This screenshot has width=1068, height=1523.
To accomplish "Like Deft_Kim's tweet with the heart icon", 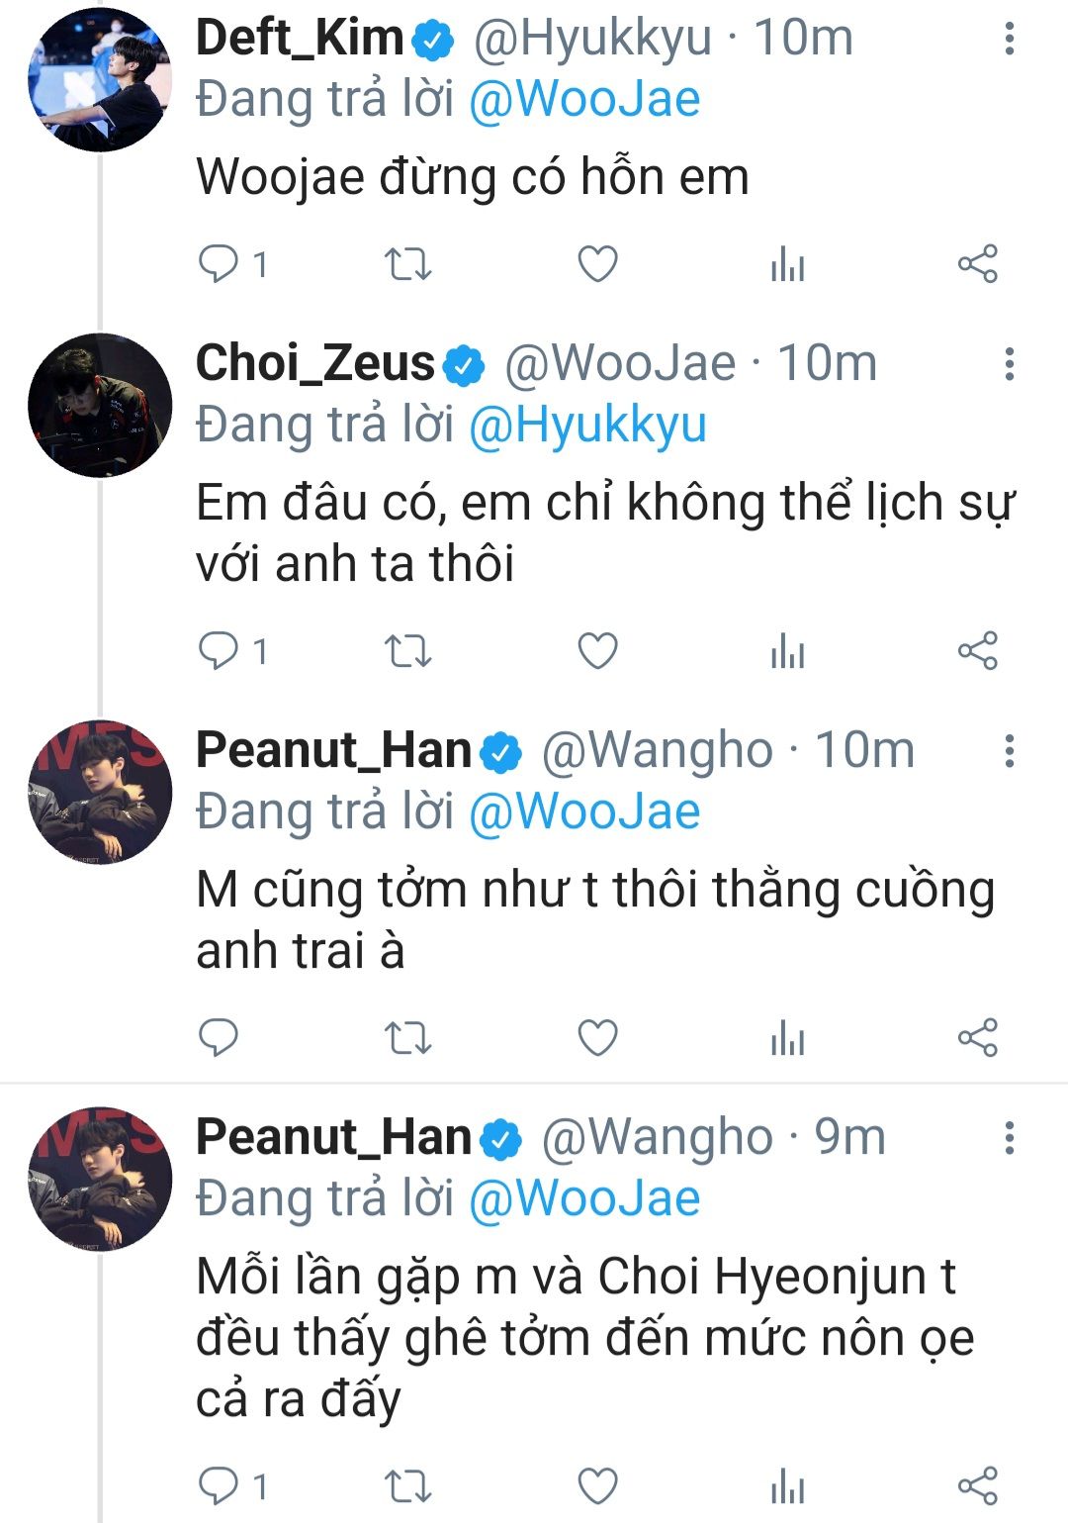I will pyautogui.click(x=597, y=264).
